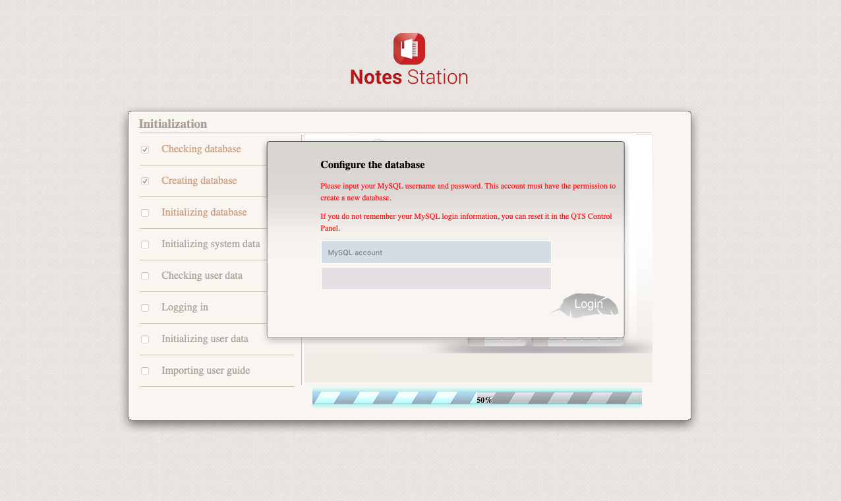Image resolution: width=841 pixels, height=501 pixels.
Task: Click the red MySQL permission instruction text
Action: click(x=468, y=192)
